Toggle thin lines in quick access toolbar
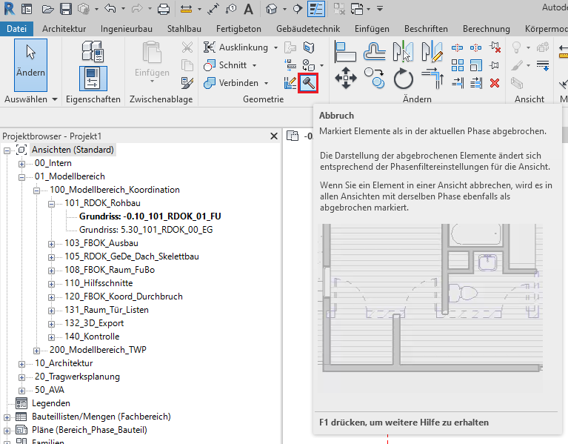The image size is (568, 444). click(316, 9)
